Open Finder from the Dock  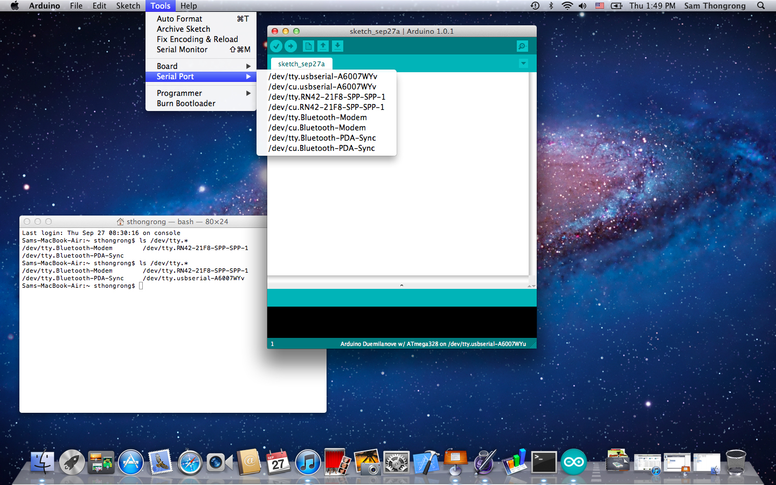click(x=42, y=462)
